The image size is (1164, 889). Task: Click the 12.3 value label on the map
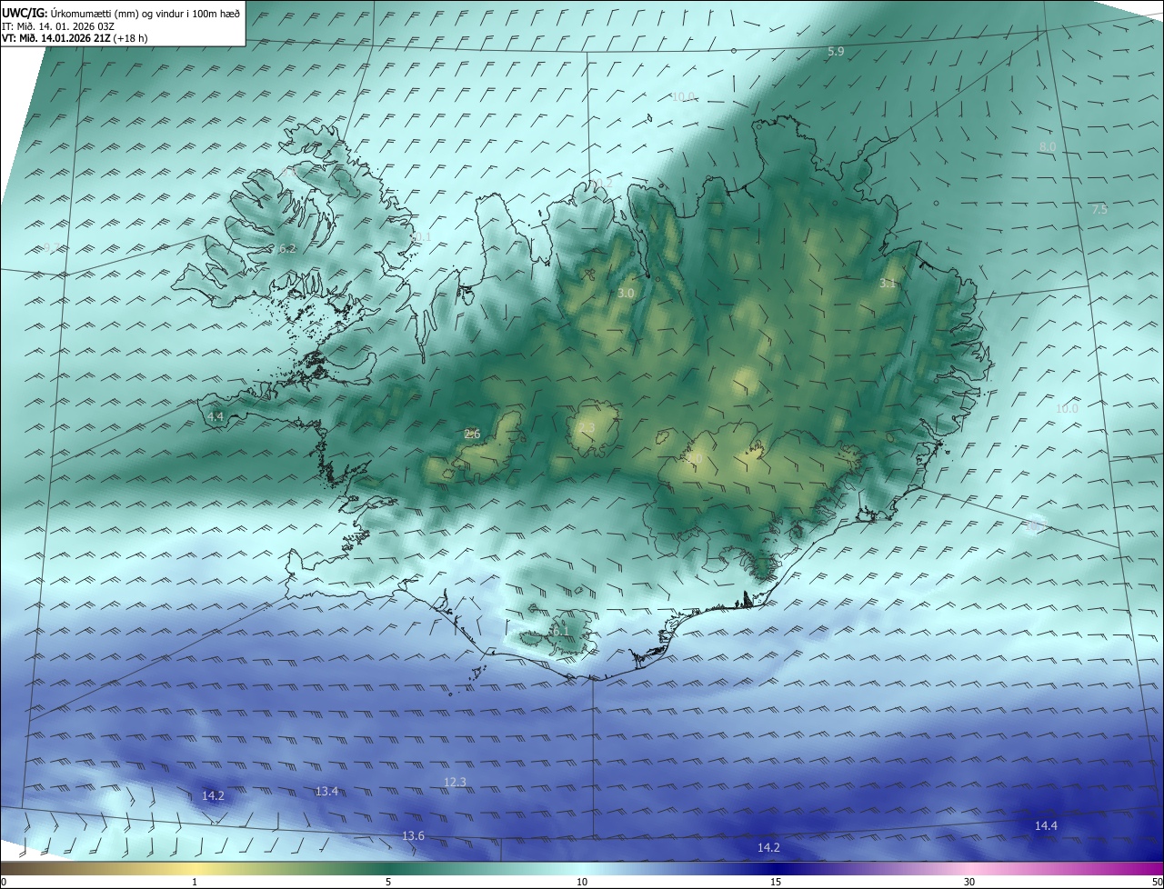click(x=455, y=782)
